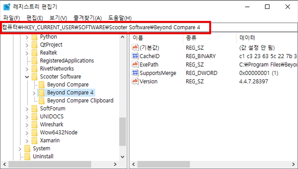Select the RegisteredApplications key
The width and height of the screenshot is (298, 169).
(67, 61)
